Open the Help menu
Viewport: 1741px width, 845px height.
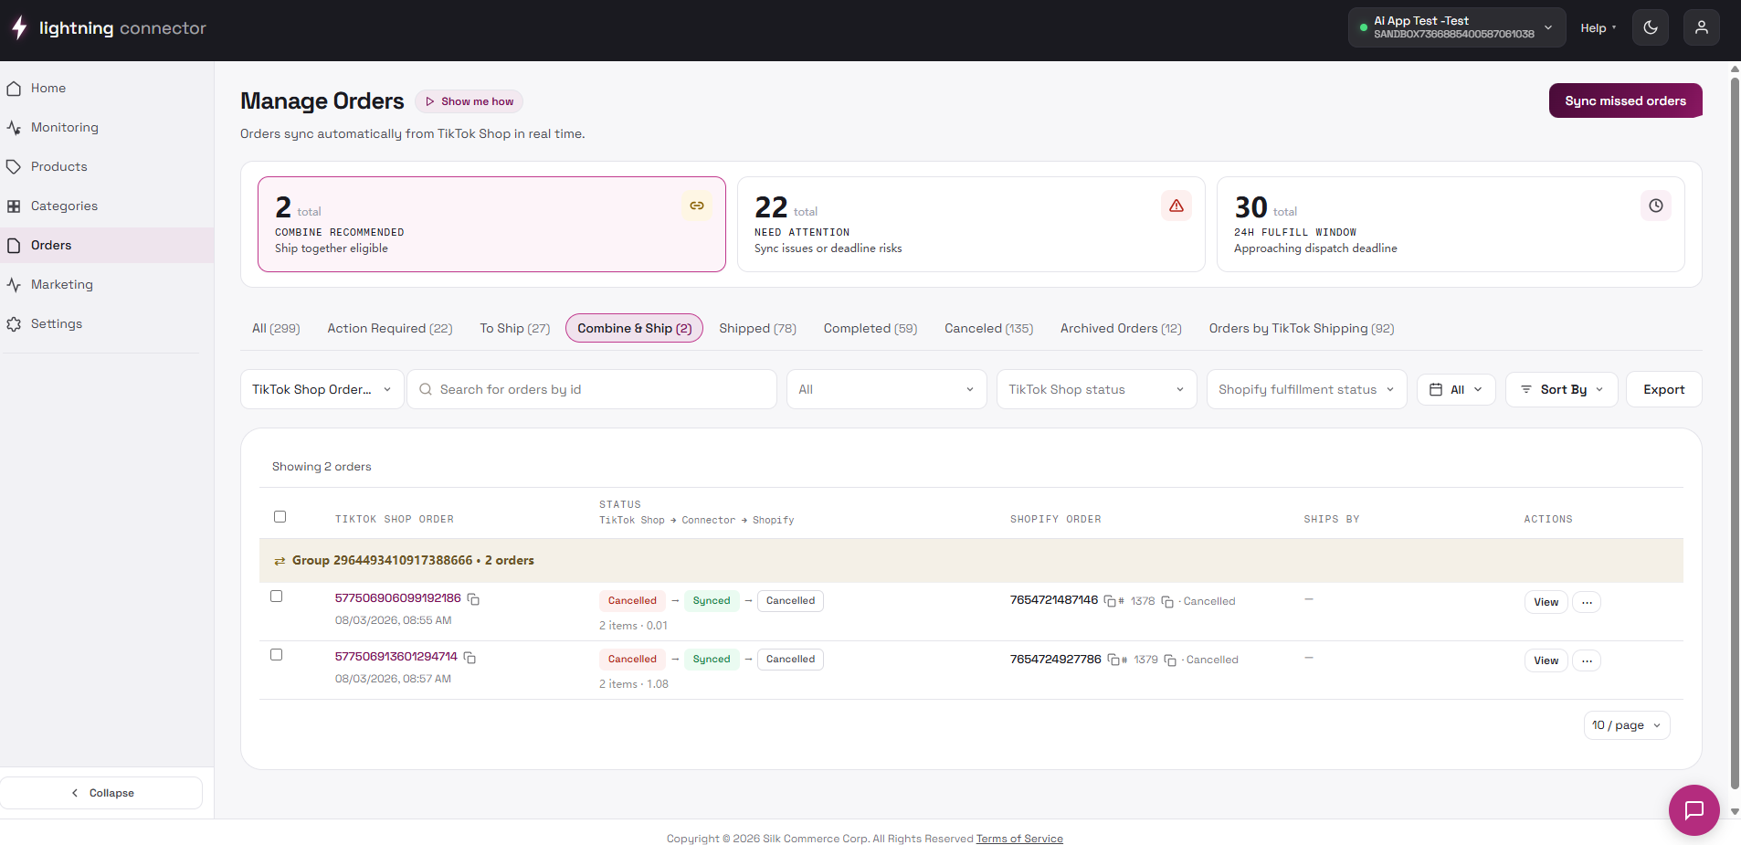(1598, 28)
